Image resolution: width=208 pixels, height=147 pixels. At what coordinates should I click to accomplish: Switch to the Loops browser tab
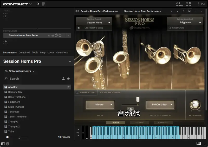[51, 53]
